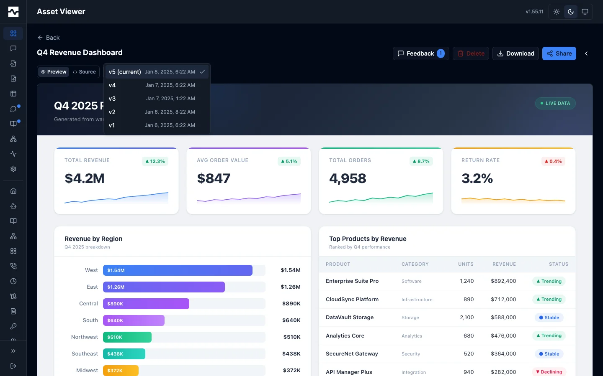
Task: Click the Return Rate sparkline chart
Action: (x=513, y=200)
